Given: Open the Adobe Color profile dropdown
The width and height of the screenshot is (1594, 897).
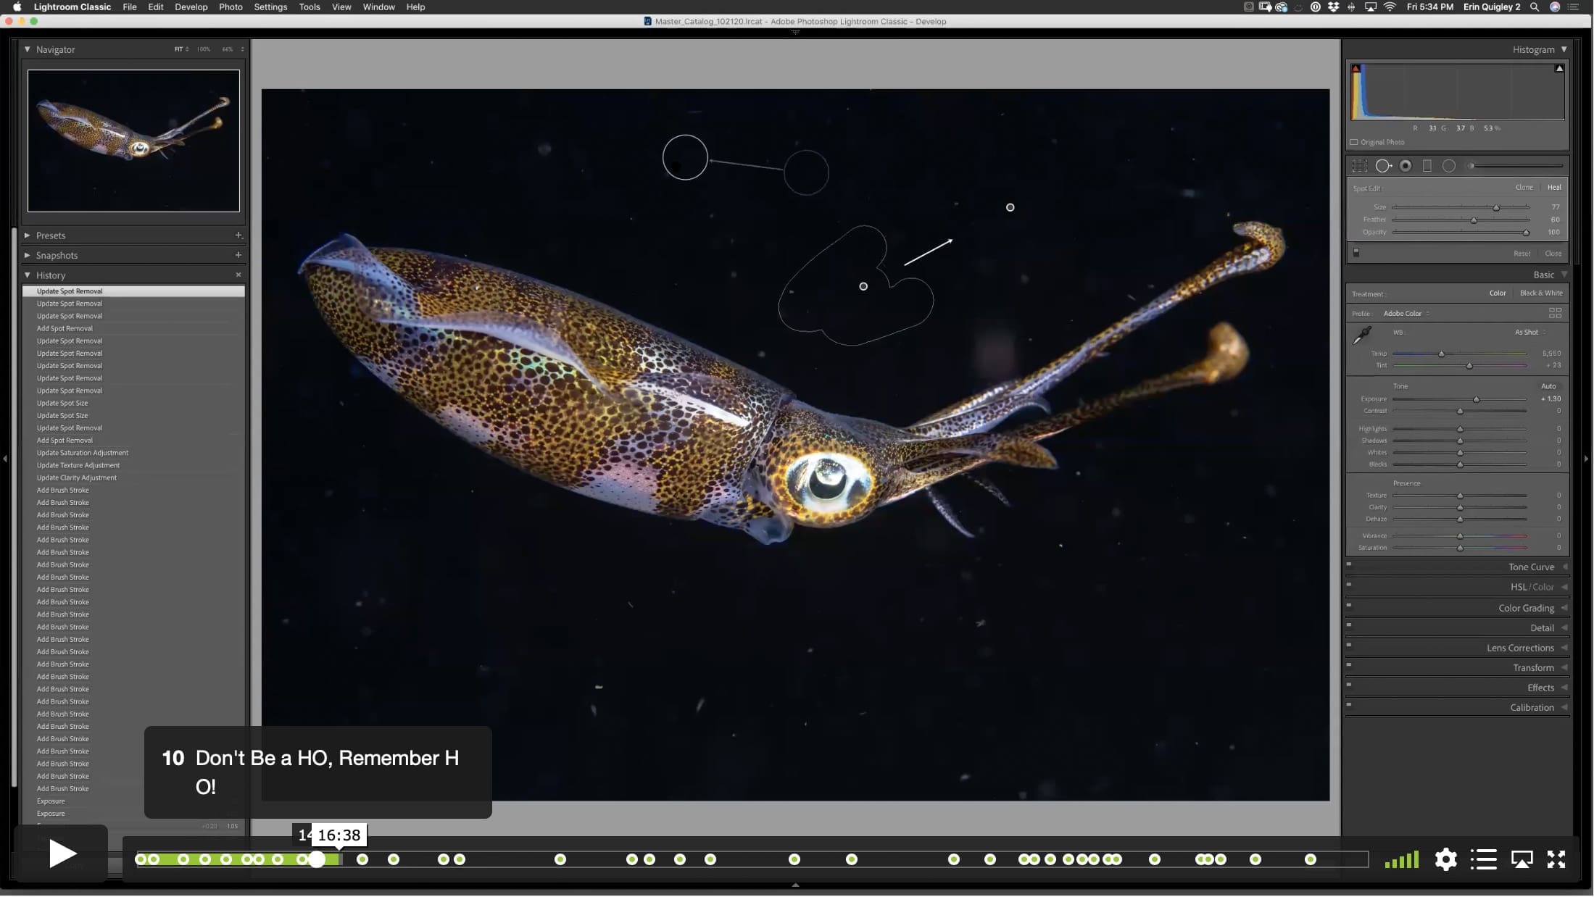Looking at the screenshot, I should pos(1406,313).
